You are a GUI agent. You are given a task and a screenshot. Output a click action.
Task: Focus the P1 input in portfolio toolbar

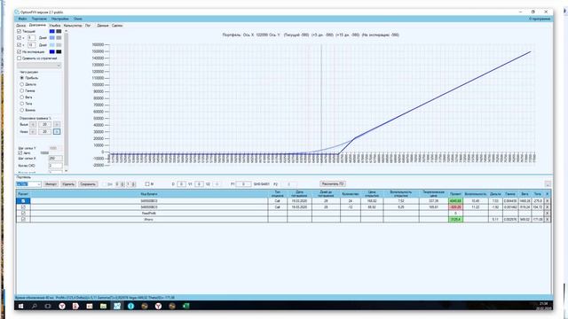(243, 184)
